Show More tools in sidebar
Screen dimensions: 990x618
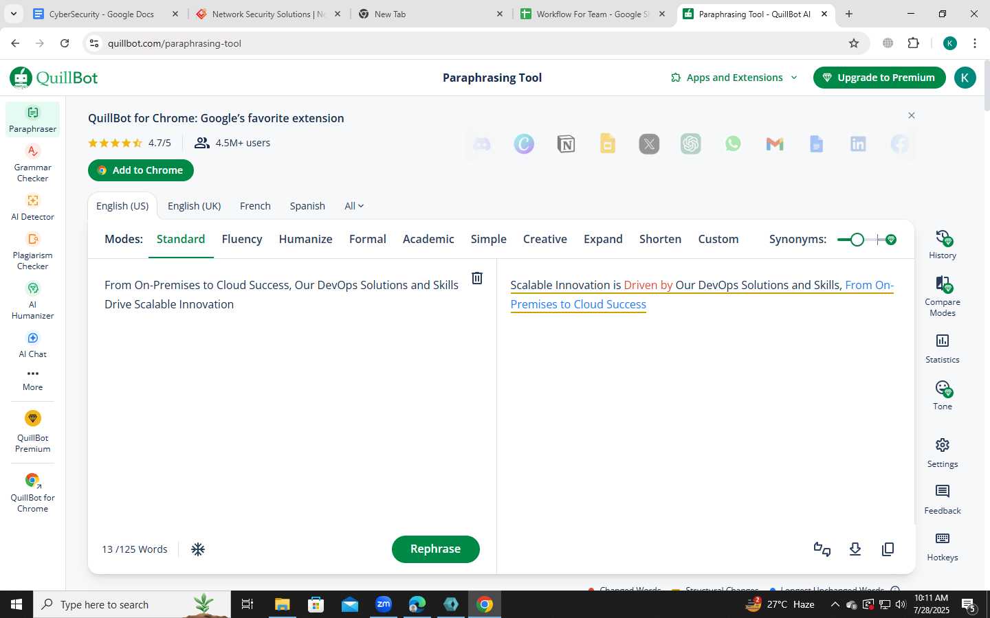click(x=32, y=380)
